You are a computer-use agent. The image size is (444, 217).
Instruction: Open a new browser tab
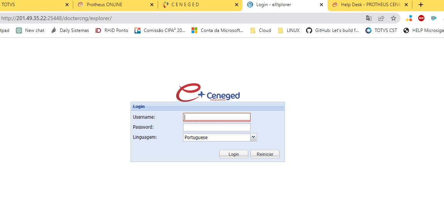click(x=421, y=5)
